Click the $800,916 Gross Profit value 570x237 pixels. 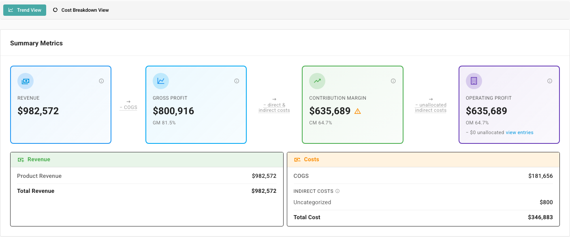(x=173, y=111)
